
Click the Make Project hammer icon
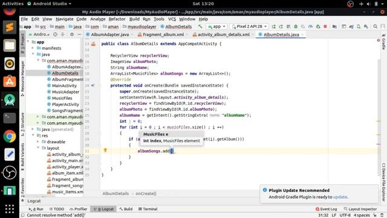(200, 27)
